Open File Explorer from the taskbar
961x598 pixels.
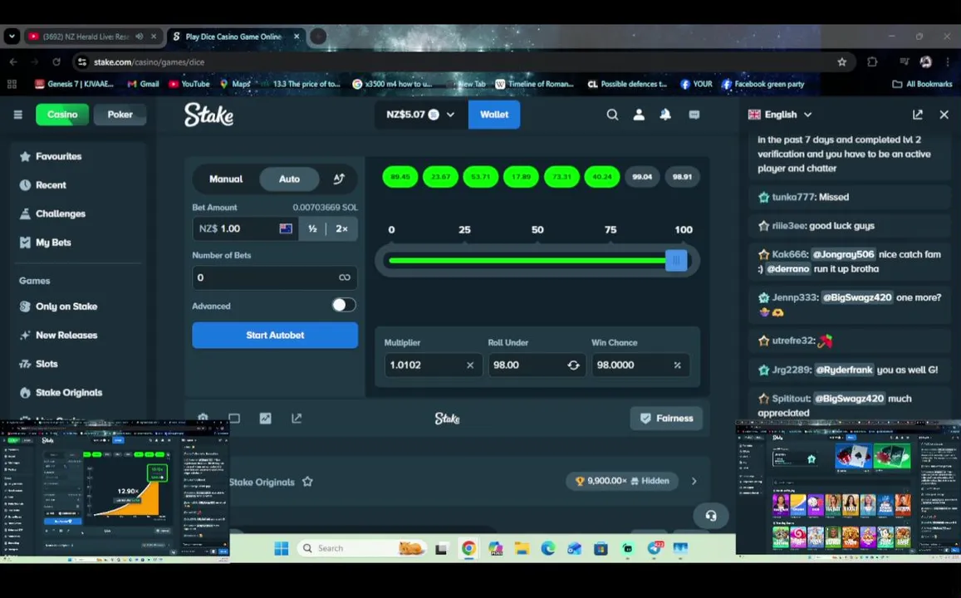[x=522, y=548]
